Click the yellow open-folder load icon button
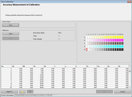 pos(22,92)
